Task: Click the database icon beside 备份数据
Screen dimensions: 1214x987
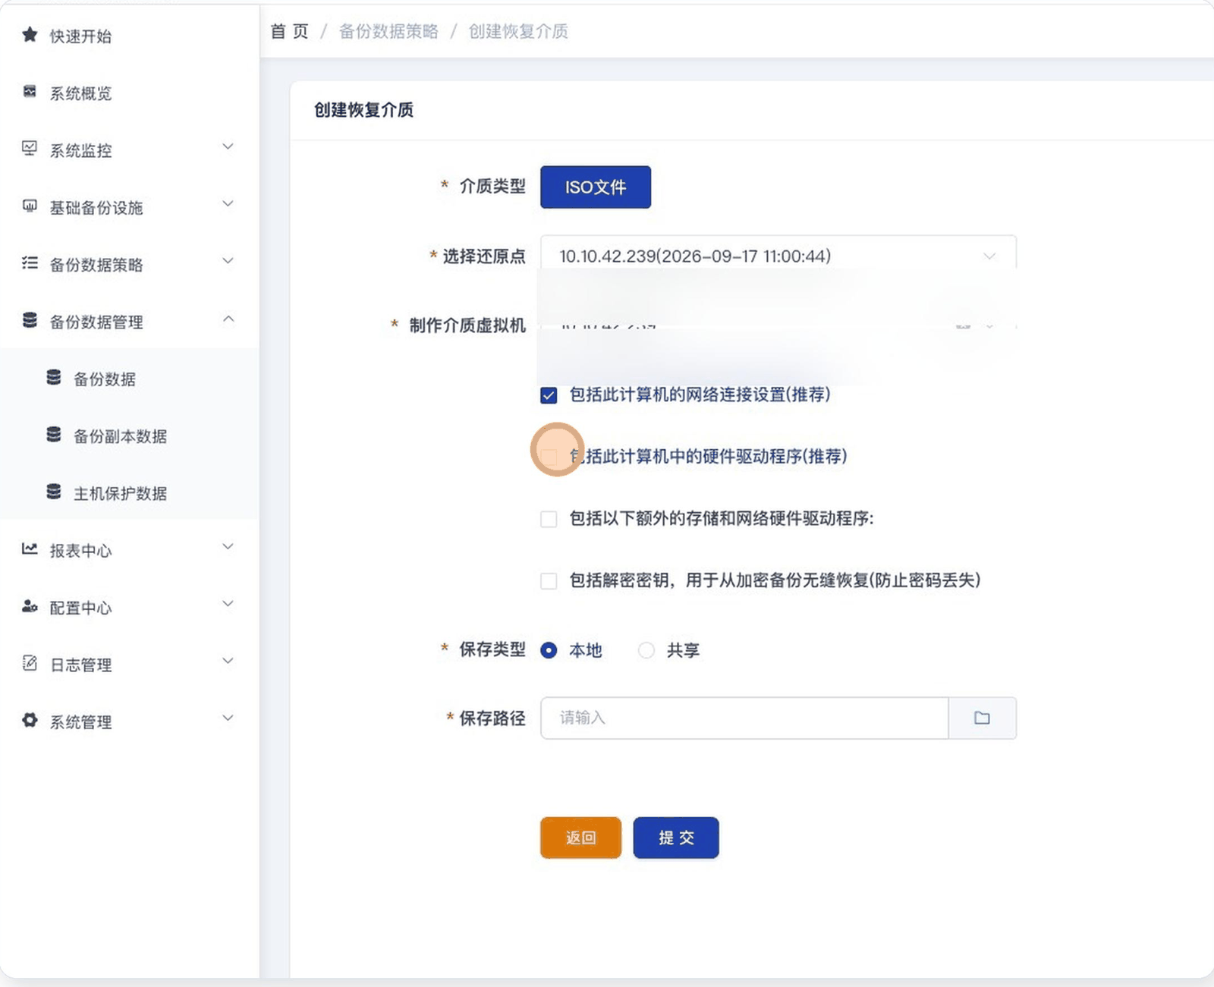Action: tap(54, 378)
